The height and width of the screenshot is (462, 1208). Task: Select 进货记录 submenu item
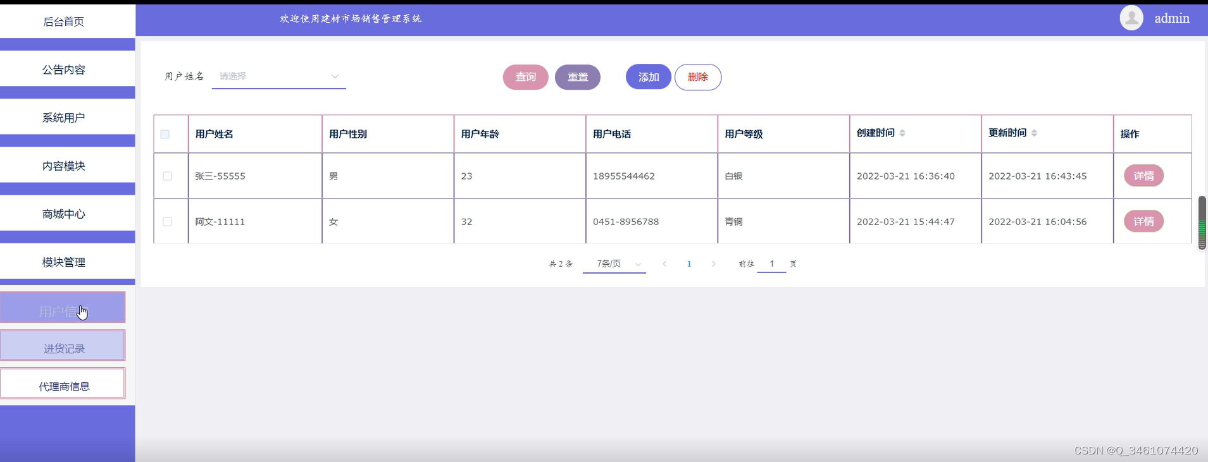tap(63, 346)
